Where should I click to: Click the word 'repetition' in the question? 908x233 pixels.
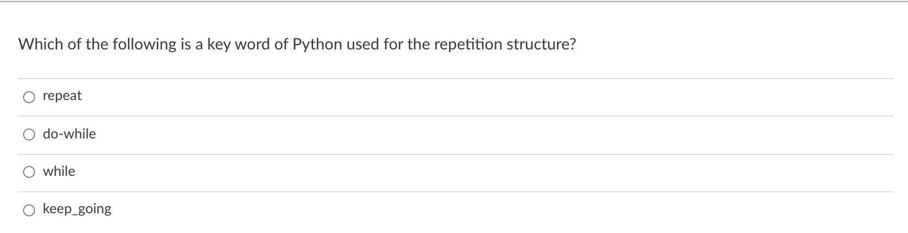pos(468,44)
